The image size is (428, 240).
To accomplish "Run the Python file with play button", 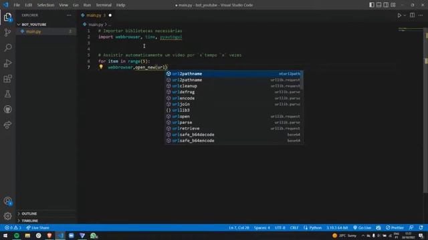I will [399, 15].
